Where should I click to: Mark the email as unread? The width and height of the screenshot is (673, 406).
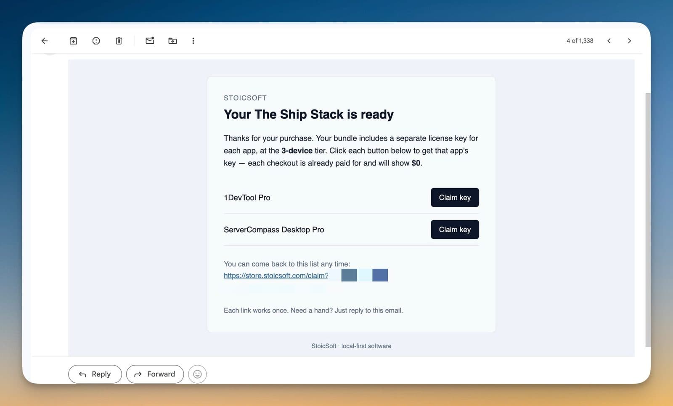tap(150, 41)
